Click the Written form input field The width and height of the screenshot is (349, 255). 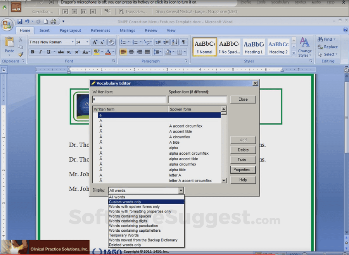(129, 99)
